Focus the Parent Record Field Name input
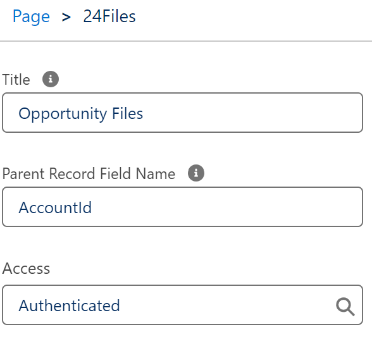The image size is (372, 339). pos(182,207)
